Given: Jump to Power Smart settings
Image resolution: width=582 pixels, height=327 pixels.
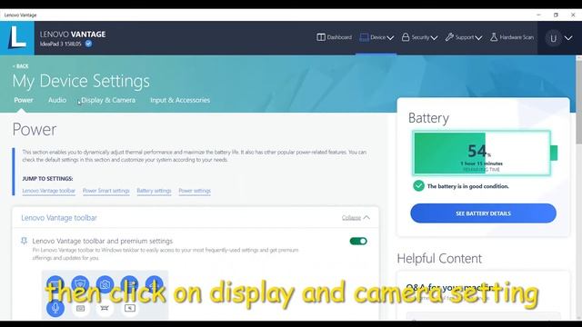Looking at the screenshot, I should pos(106,191).
